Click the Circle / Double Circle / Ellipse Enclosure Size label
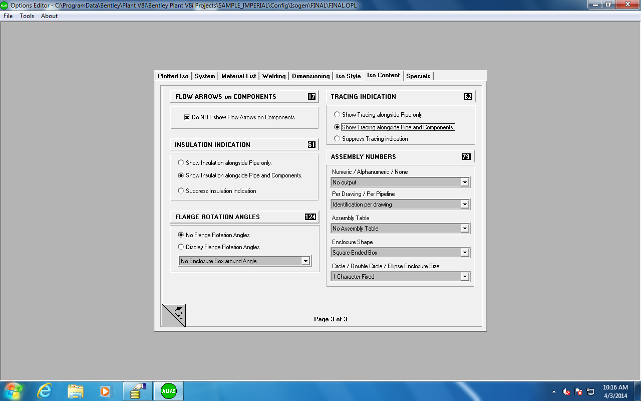641x401 pixels. pyautogui.click(x=386, y=266)
